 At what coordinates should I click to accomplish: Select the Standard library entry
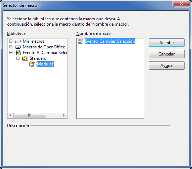pyautogui.click(x=38, y=58)
